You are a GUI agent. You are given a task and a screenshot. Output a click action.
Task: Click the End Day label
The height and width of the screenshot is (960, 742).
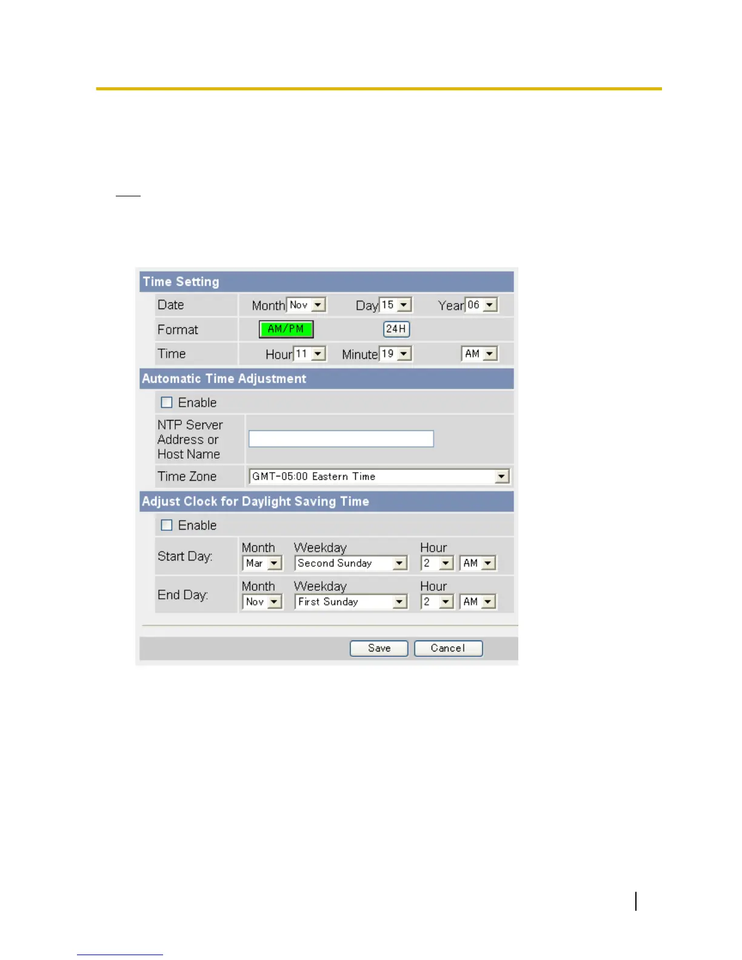182,595
